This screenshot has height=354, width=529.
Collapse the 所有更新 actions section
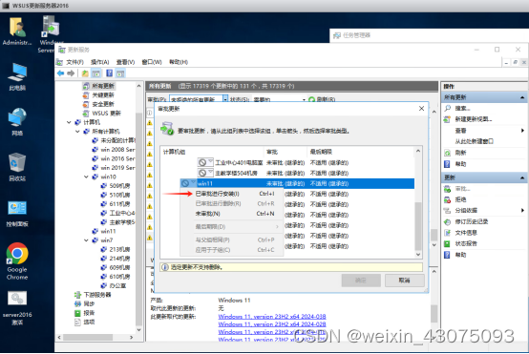coord(522,97)
